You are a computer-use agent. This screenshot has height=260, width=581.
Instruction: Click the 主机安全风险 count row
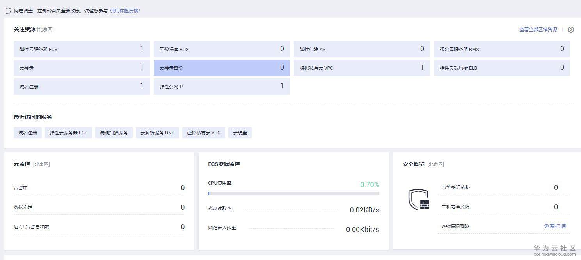503,207
